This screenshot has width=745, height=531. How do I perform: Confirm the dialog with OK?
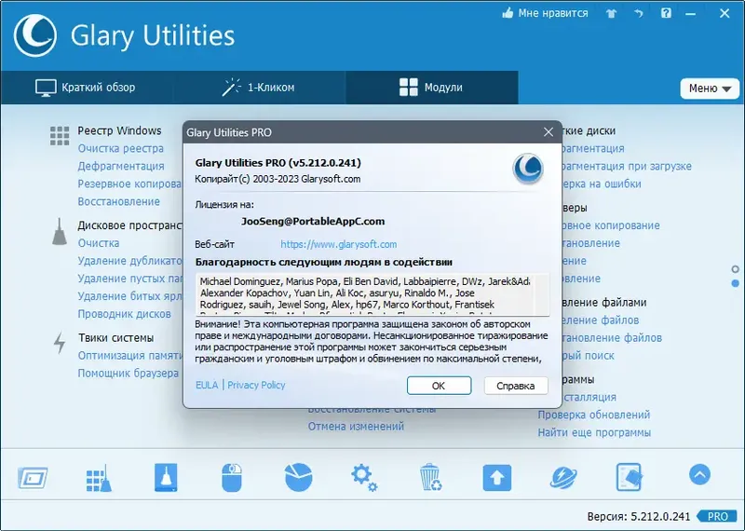[439, 386]
